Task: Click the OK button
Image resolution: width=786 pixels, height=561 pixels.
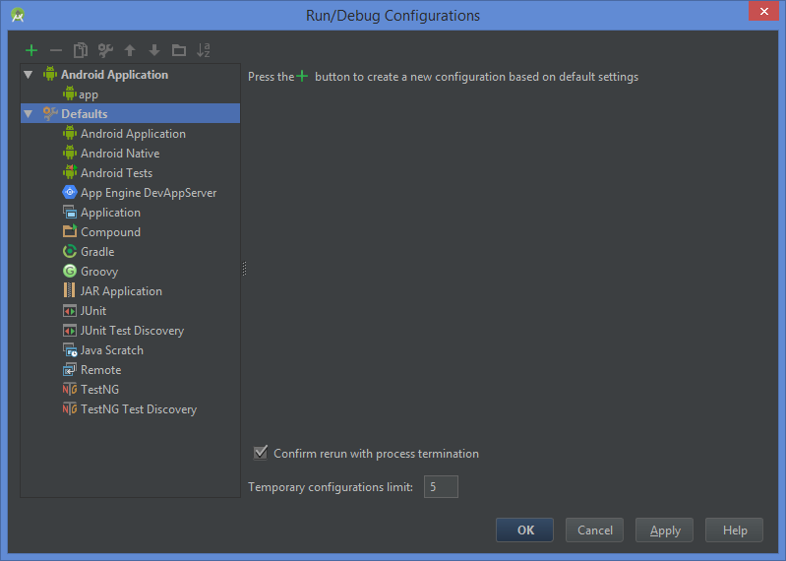Action: [x=525, y=530]
